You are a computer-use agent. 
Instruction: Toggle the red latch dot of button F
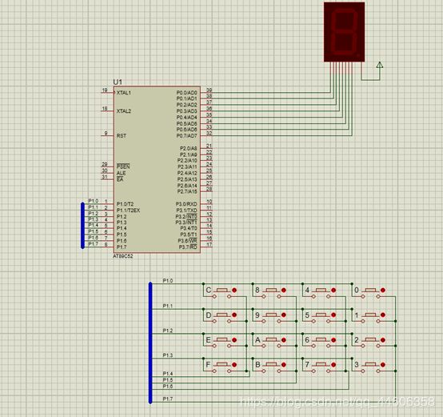click(x=234, y=365)
